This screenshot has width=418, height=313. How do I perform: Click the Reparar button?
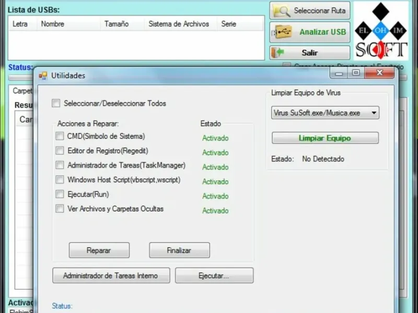coord(99,250)
